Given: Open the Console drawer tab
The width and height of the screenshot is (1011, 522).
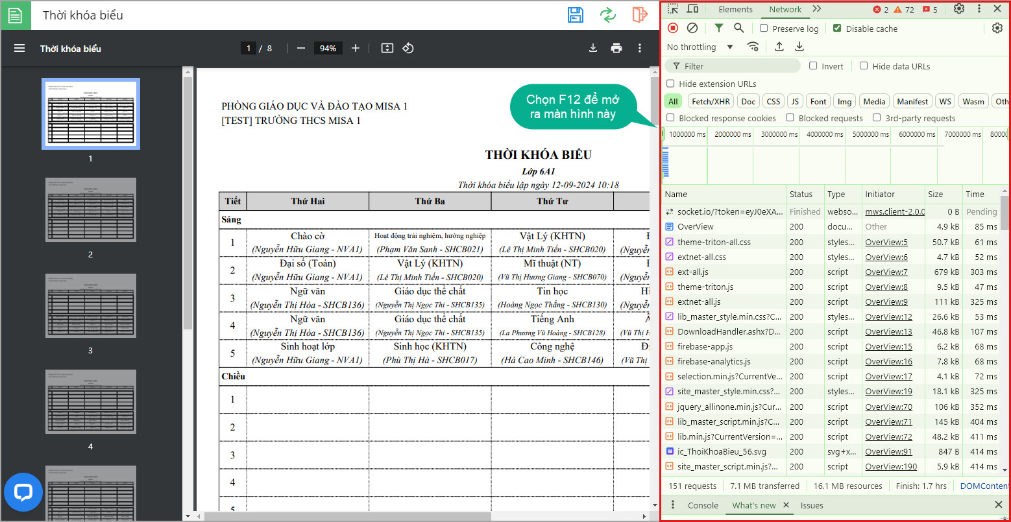Looking at the screenshot, I should [703, 505].
